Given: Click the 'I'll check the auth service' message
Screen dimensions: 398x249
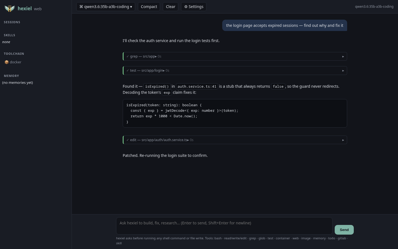Looking at the screenshot, I should pos(171,41).
